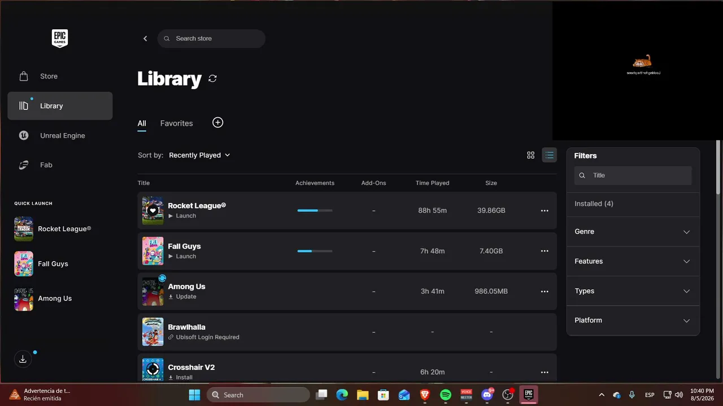Open more options for Fall Guys
The height and width of the screenshot is (406, 723).
545,251
